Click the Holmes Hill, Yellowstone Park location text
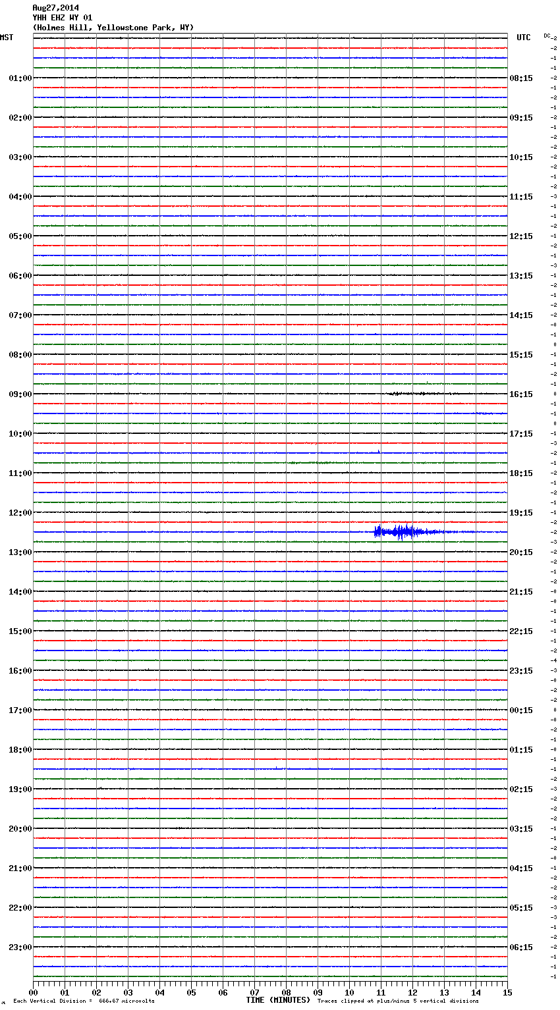Viewport: 560px width, 1010px height. (113, 28)
